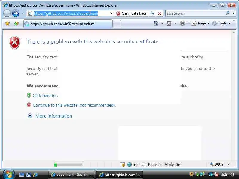Print the page with the printer icon
Screen dimensions: 239x179
click(x=183, y=24)
